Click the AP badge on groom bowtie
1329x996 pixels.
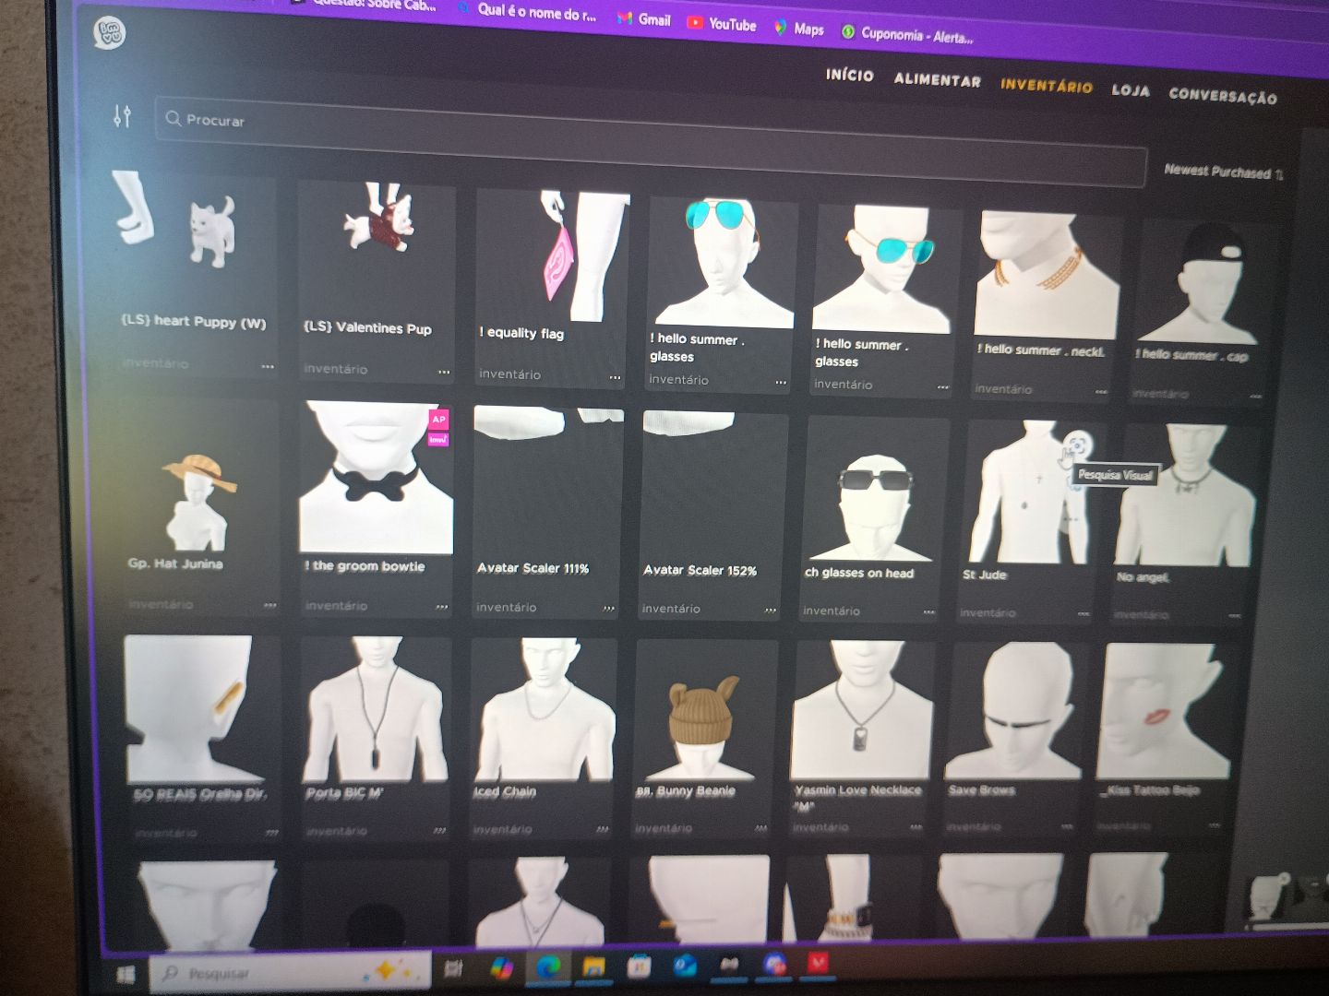click(x=438, y=420)
